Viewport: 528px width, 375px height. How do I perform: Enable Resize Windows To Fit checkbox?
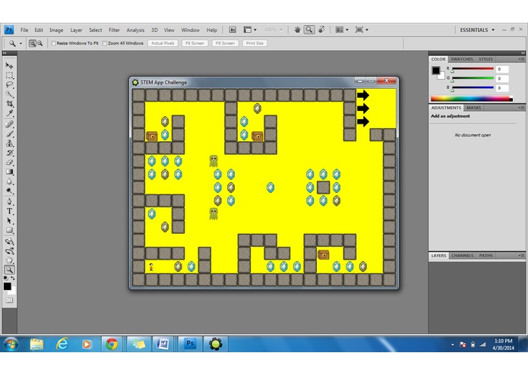tap(53, 43)
